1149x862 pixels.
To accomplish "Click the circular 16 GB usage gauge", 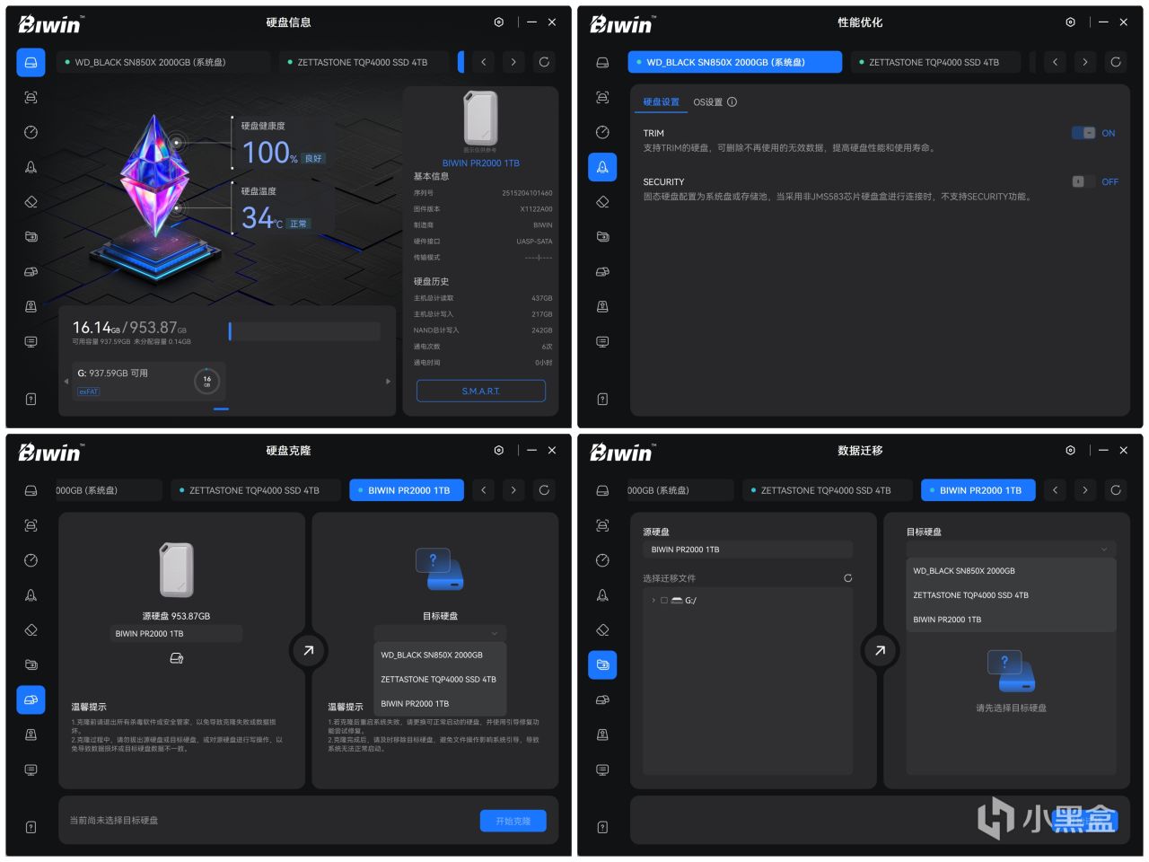I will pos(207,382).
